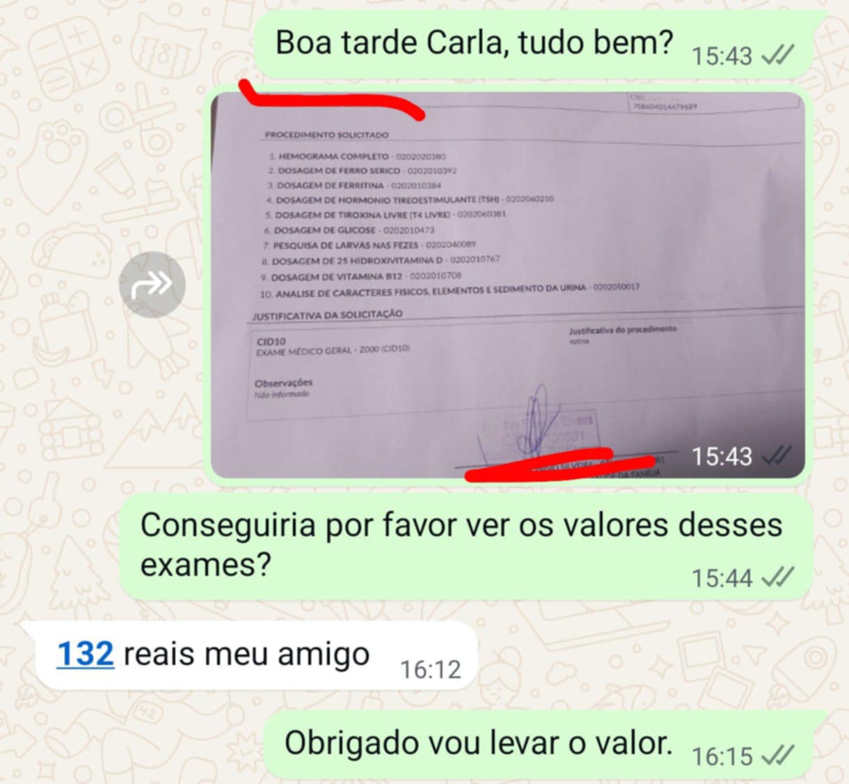Select the "Conseguiria por favor ver os valores" message
Image resolution: width=849 pixels, height=784 pixels.
click(x=466, y=547)
